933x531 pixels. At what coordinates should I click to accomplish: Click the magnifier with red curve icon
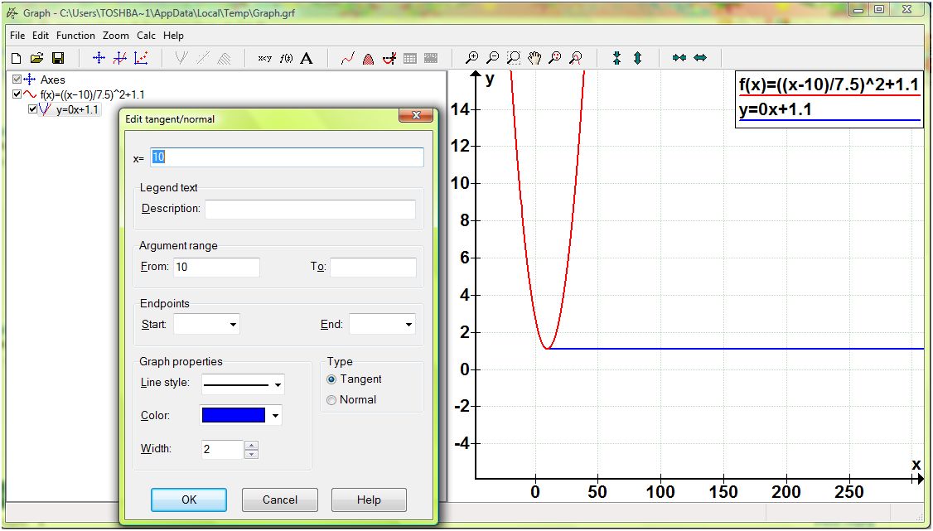click(x=575, y=58)
